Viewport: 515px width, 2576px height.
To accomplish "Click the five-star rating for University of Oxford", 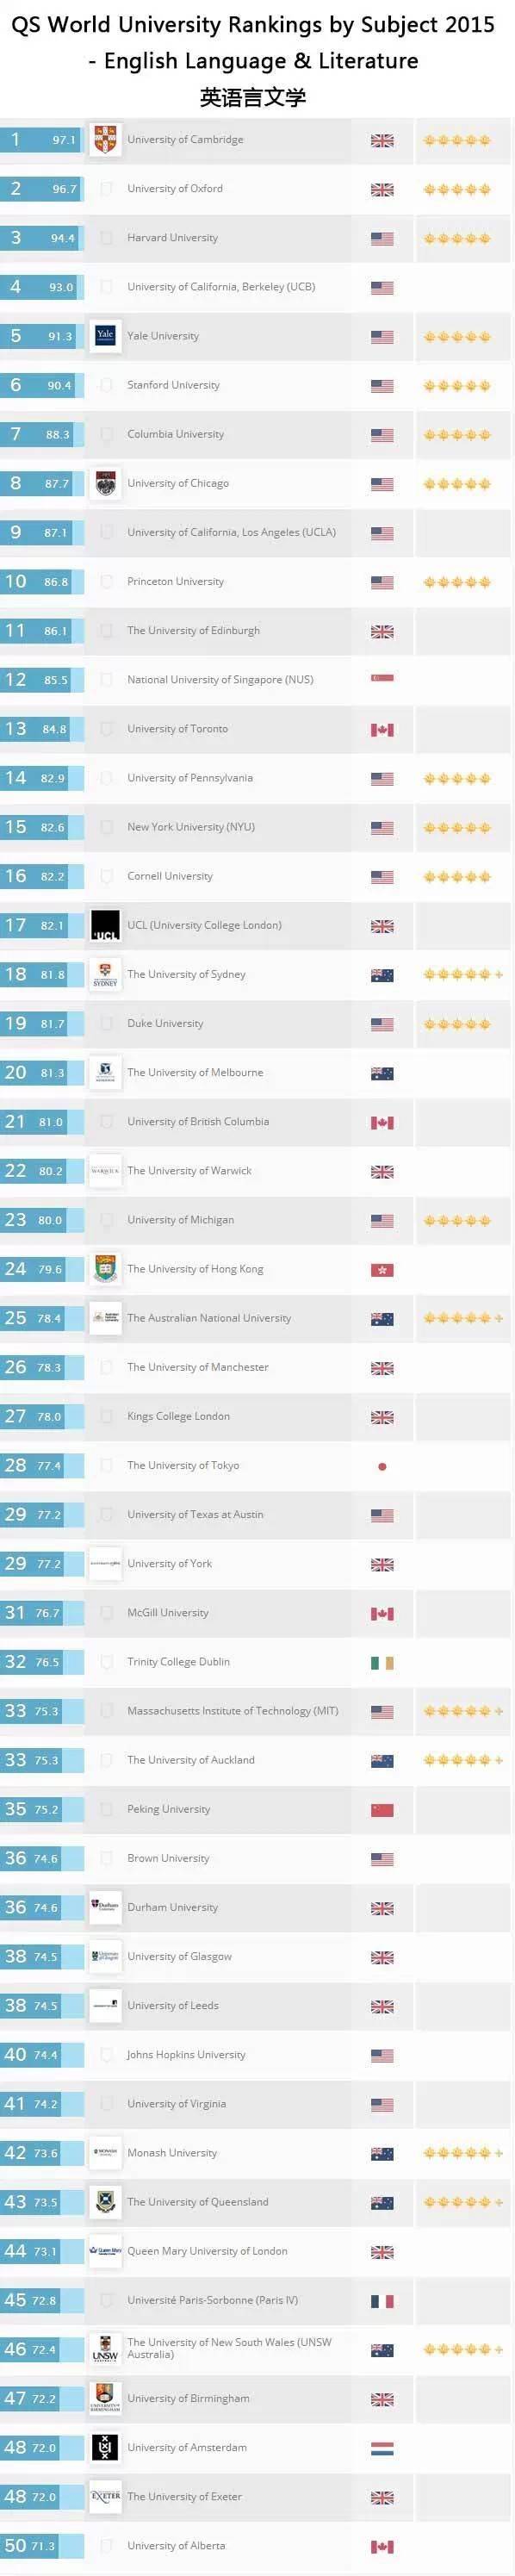I will coord(457,189).
